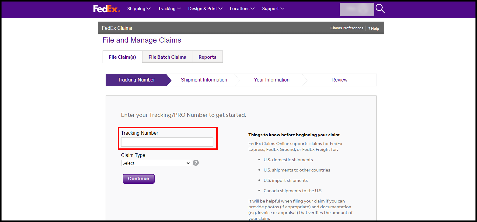Select the File Claim(s) tab
477x222 pixels.
point(122,57)
